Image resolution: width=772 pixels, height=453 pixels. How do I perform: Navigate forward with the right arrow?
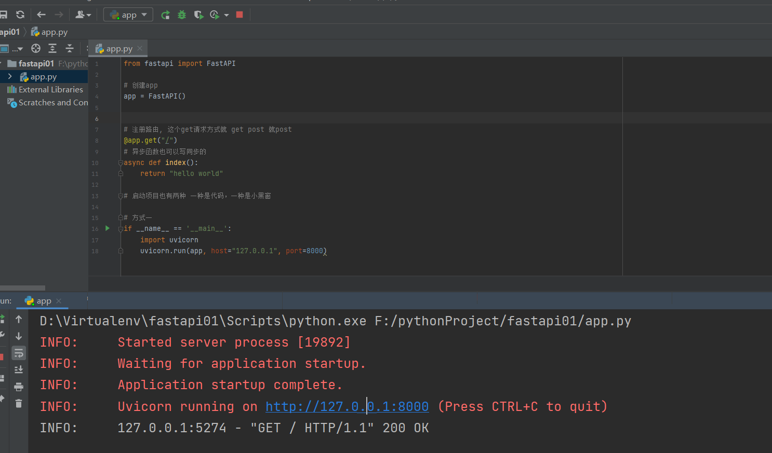click(59, 15)
